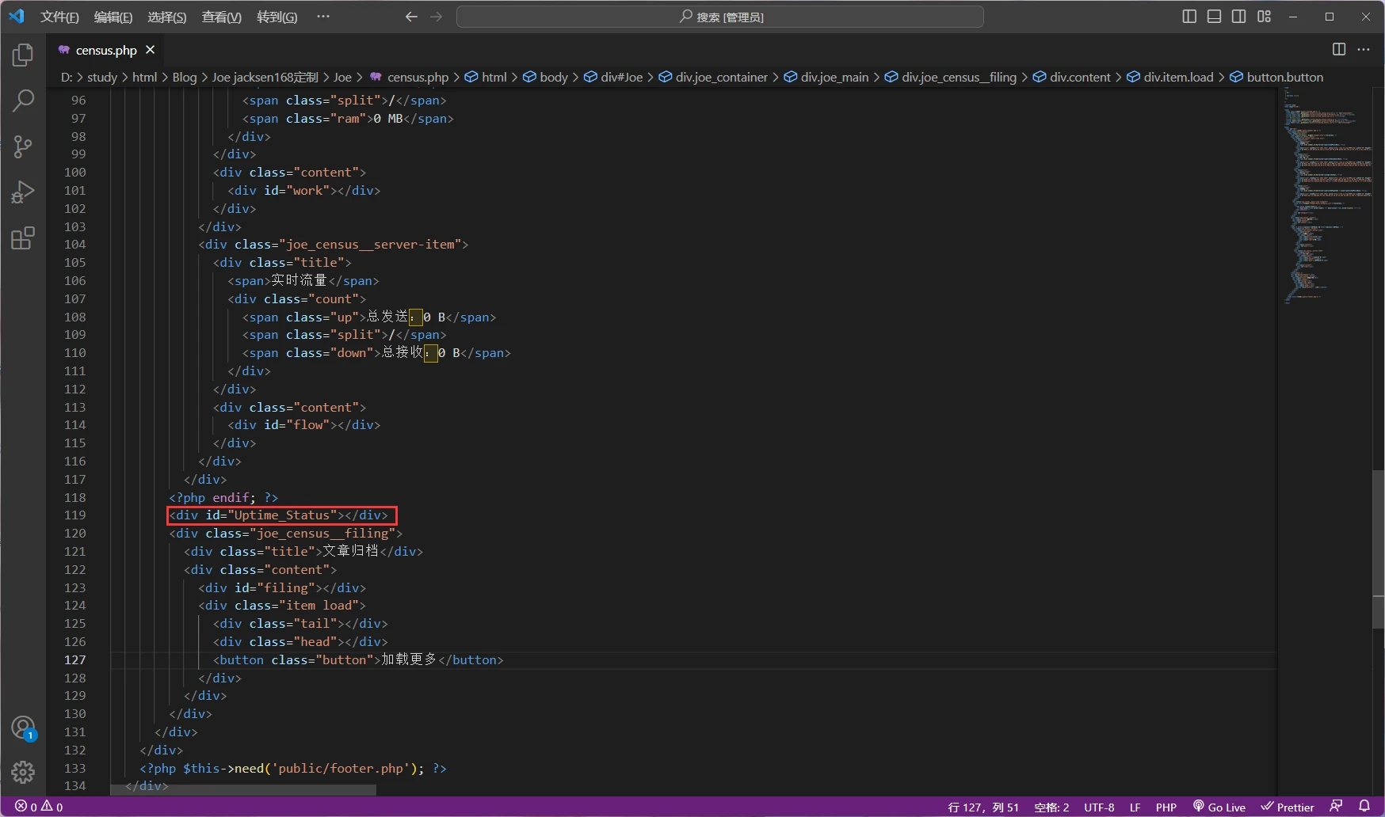This screenshot has height=817, width=1385.
Task: Click line number 104 in gutter
Action: pyautogui.click(x=75, y=244)
